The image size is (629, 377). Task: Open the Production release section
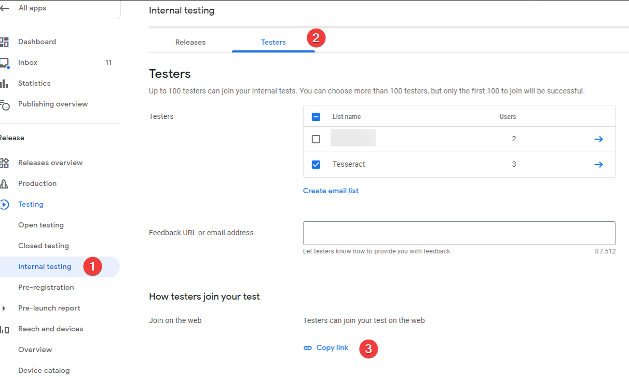38,183
